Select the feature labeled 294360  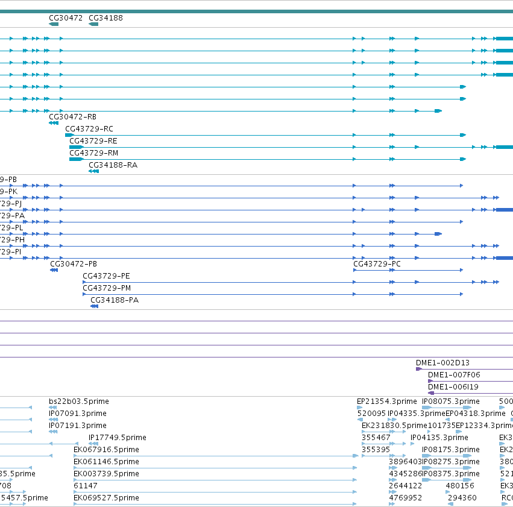pos(462,498)
